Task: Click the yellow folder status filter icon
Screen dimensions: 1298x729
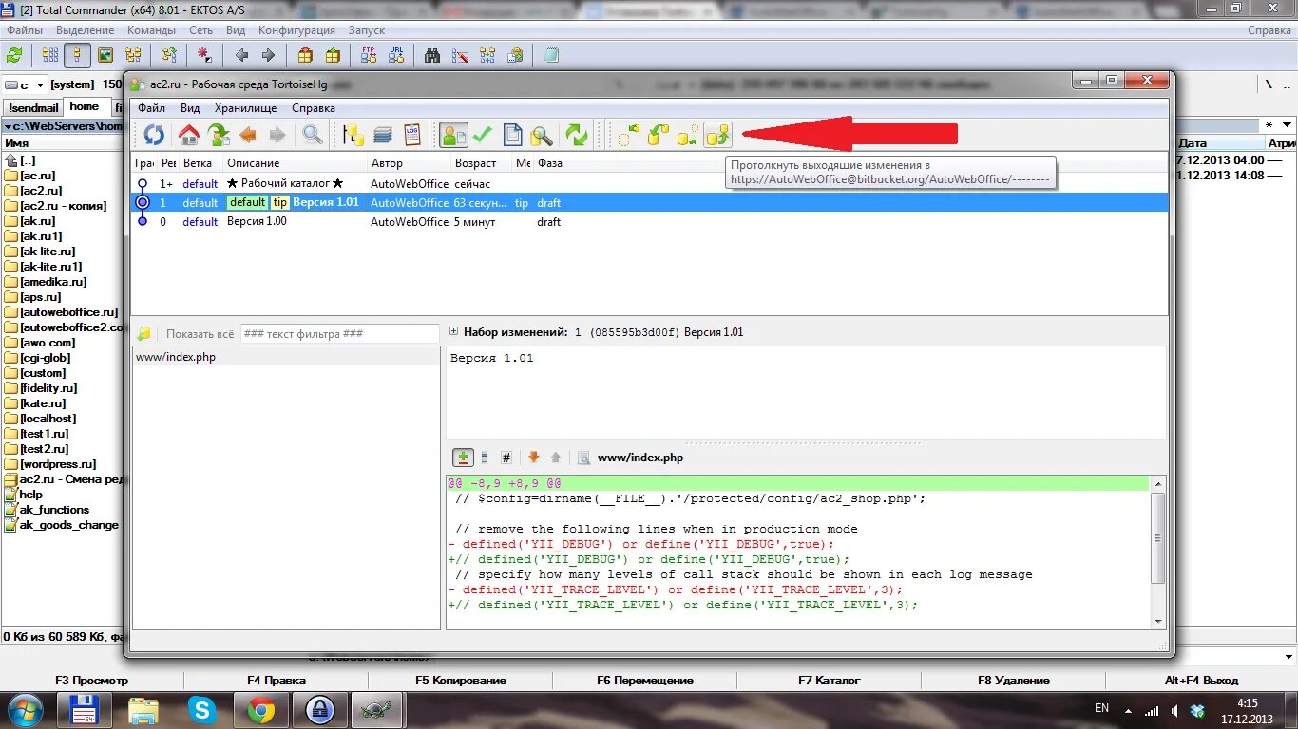Action: coord(143,334)
